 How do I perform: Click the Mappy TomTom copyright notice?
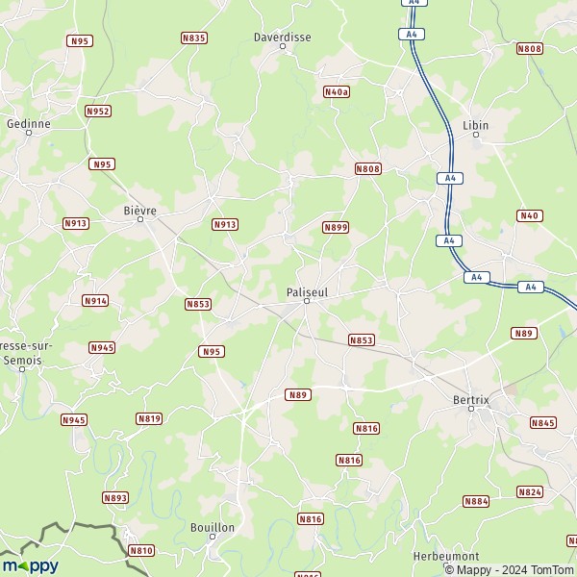510,570
